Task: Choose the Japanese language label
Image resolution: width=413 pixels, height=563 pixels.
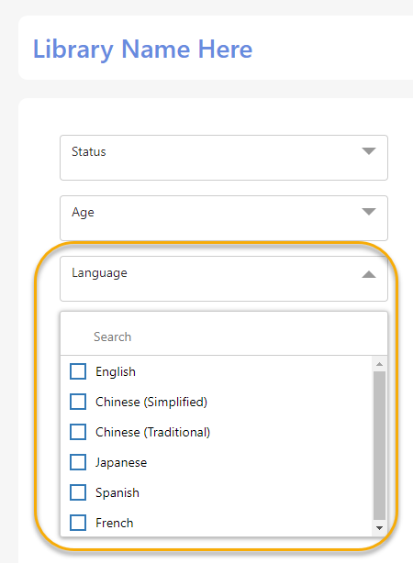Action: pos(121,462)
